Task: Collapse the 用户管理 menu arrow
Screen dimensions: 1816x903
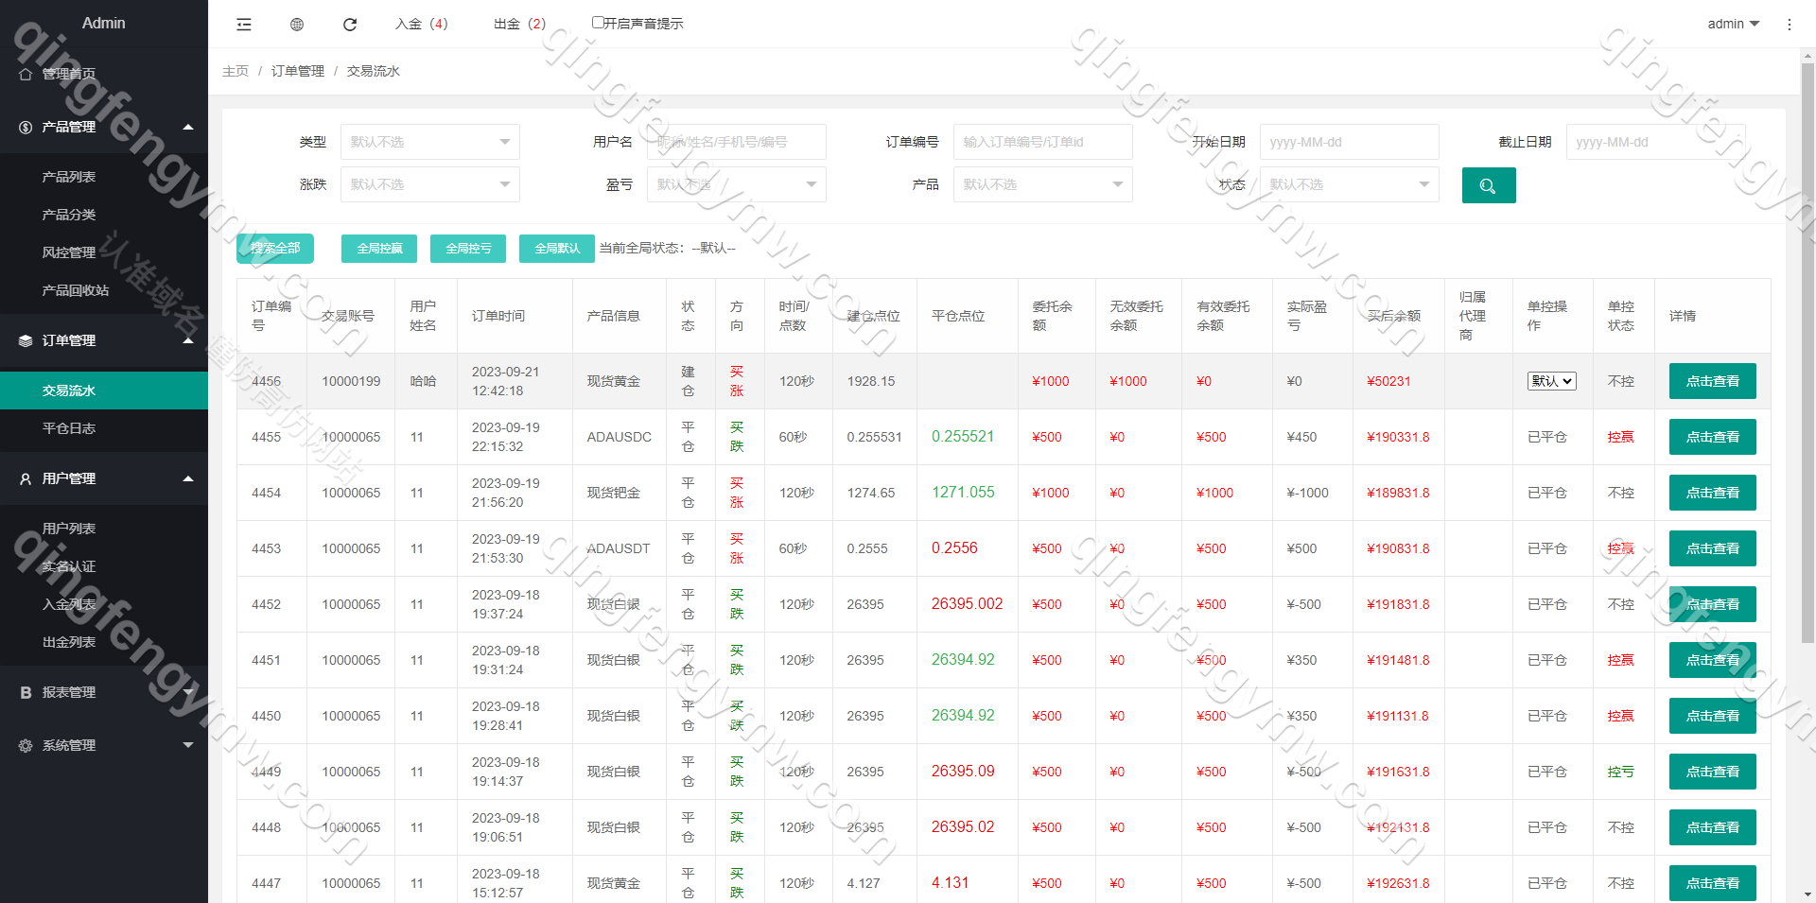Action: (x=188, y=478)
